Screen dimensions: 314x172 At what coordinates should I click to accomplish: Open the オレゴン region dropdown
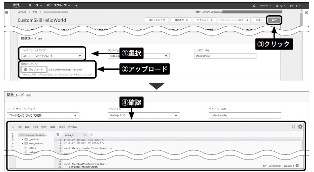point(280,6)
